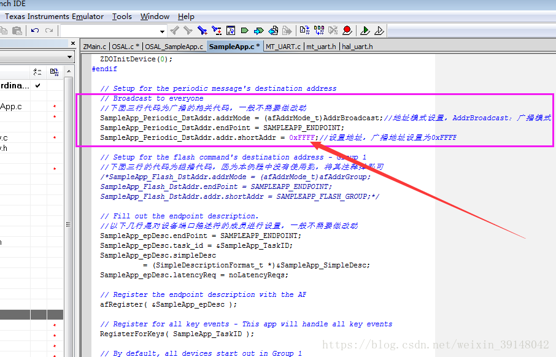Click the SimpleDescriptionFormat_t cast line
556x357 pixels.
(257, 265)
